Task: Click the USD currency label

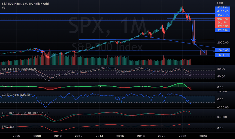Action: pyautogui.click(x=220, y=3)
